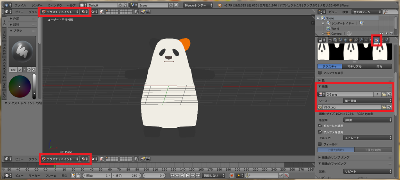Open the Scene properties icon
The image size is (400, 180).
pos(340,40)
